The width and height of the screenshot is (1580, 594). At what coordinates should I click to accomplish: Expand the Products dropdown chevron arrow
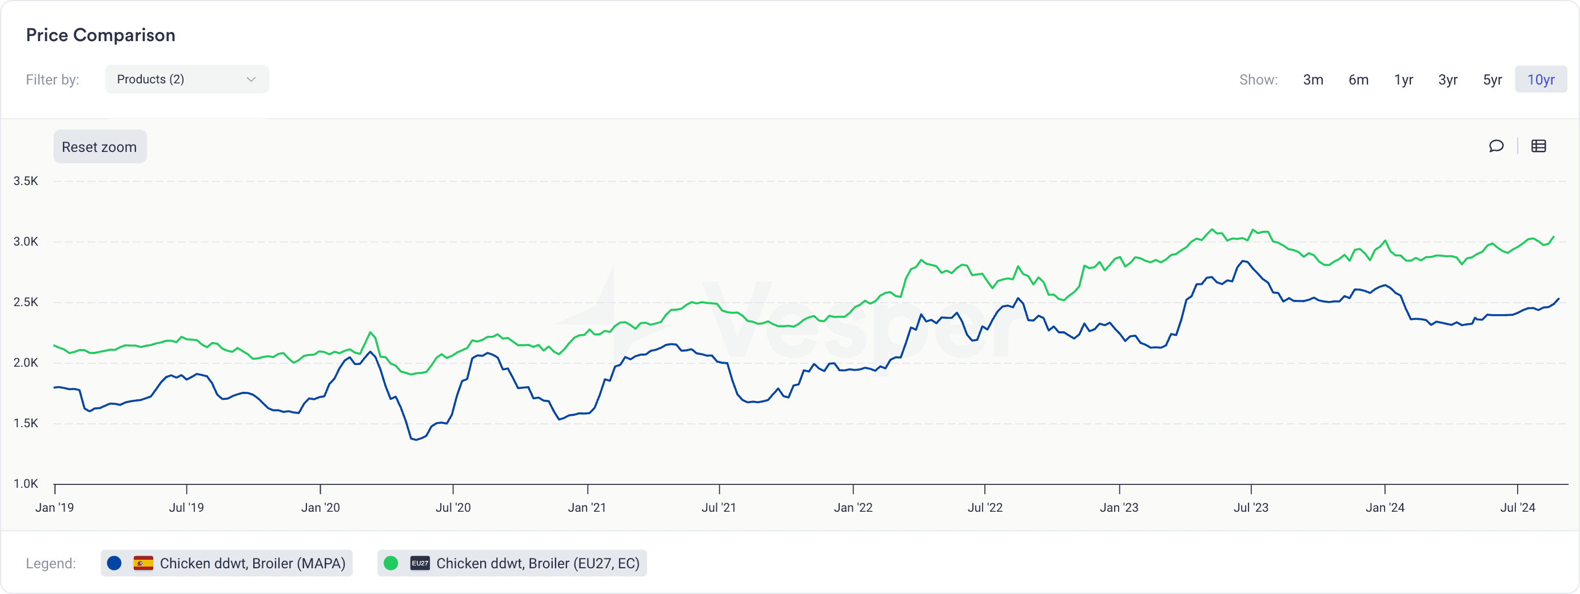click(251, 80)
